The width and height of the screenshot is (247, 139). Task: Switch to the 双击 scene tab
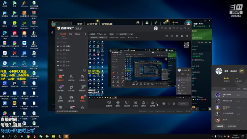71,34
